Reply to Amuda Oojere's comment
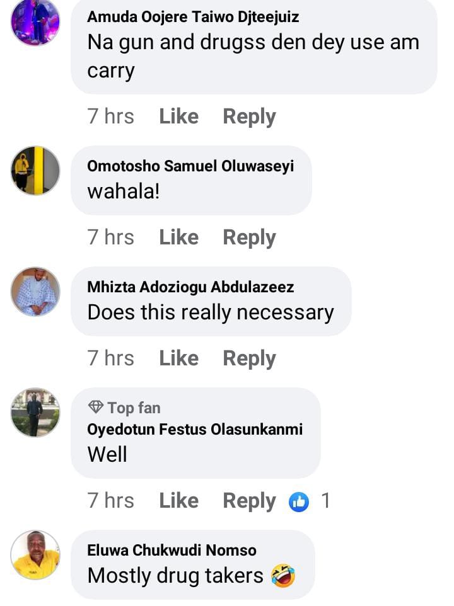The image size is (454, 606). [249, 117]
